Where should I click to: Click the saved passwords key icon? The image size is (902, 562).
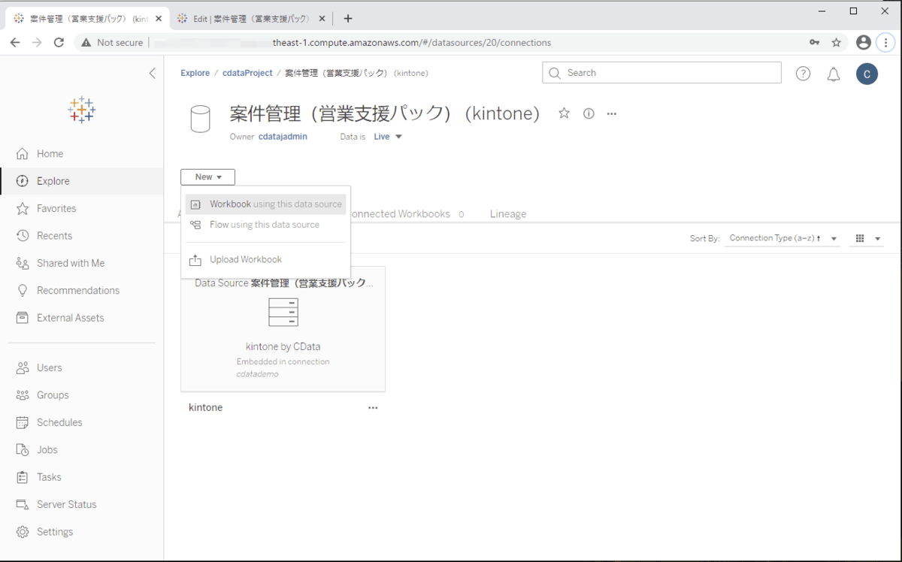(x=814, y=43)
